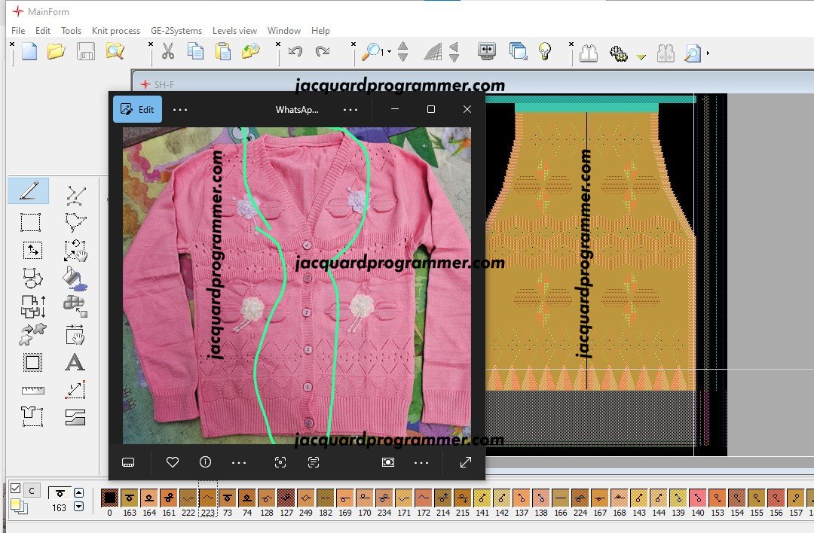Viewport: 814px width, 533px height.
Task: Select the garment shape tool
Action: click(32, 417)
